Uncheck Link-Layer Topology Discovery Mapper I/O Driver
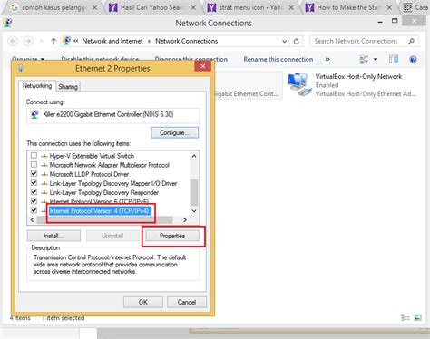Image resolution: width=430 pixels, height=339 pixels. pyautogui.click(x=34, y=183)
